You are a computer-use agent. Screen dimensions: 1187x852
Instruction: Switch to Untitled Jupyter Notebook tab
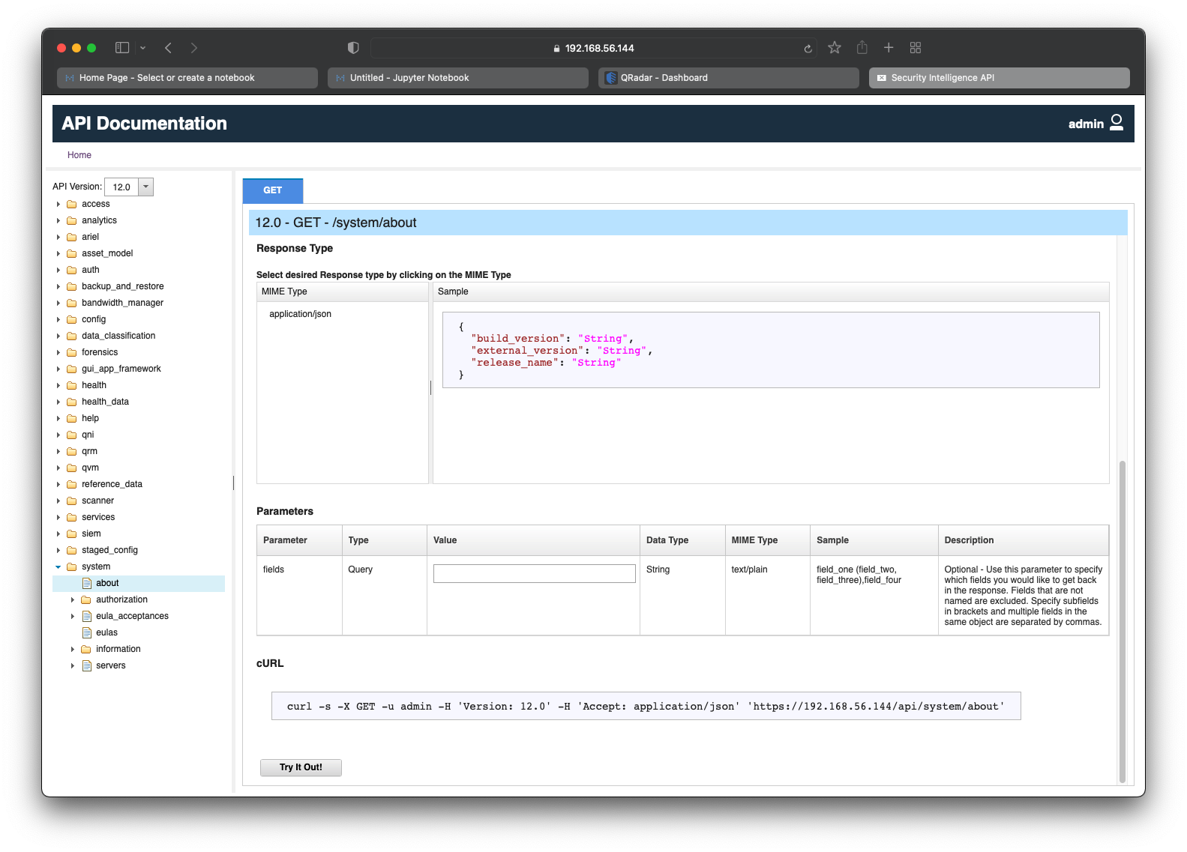(x=458, y=78)
